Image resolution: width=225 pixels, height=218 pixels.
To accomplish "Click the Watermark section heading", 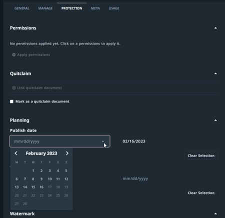I will tap(22, 213).
